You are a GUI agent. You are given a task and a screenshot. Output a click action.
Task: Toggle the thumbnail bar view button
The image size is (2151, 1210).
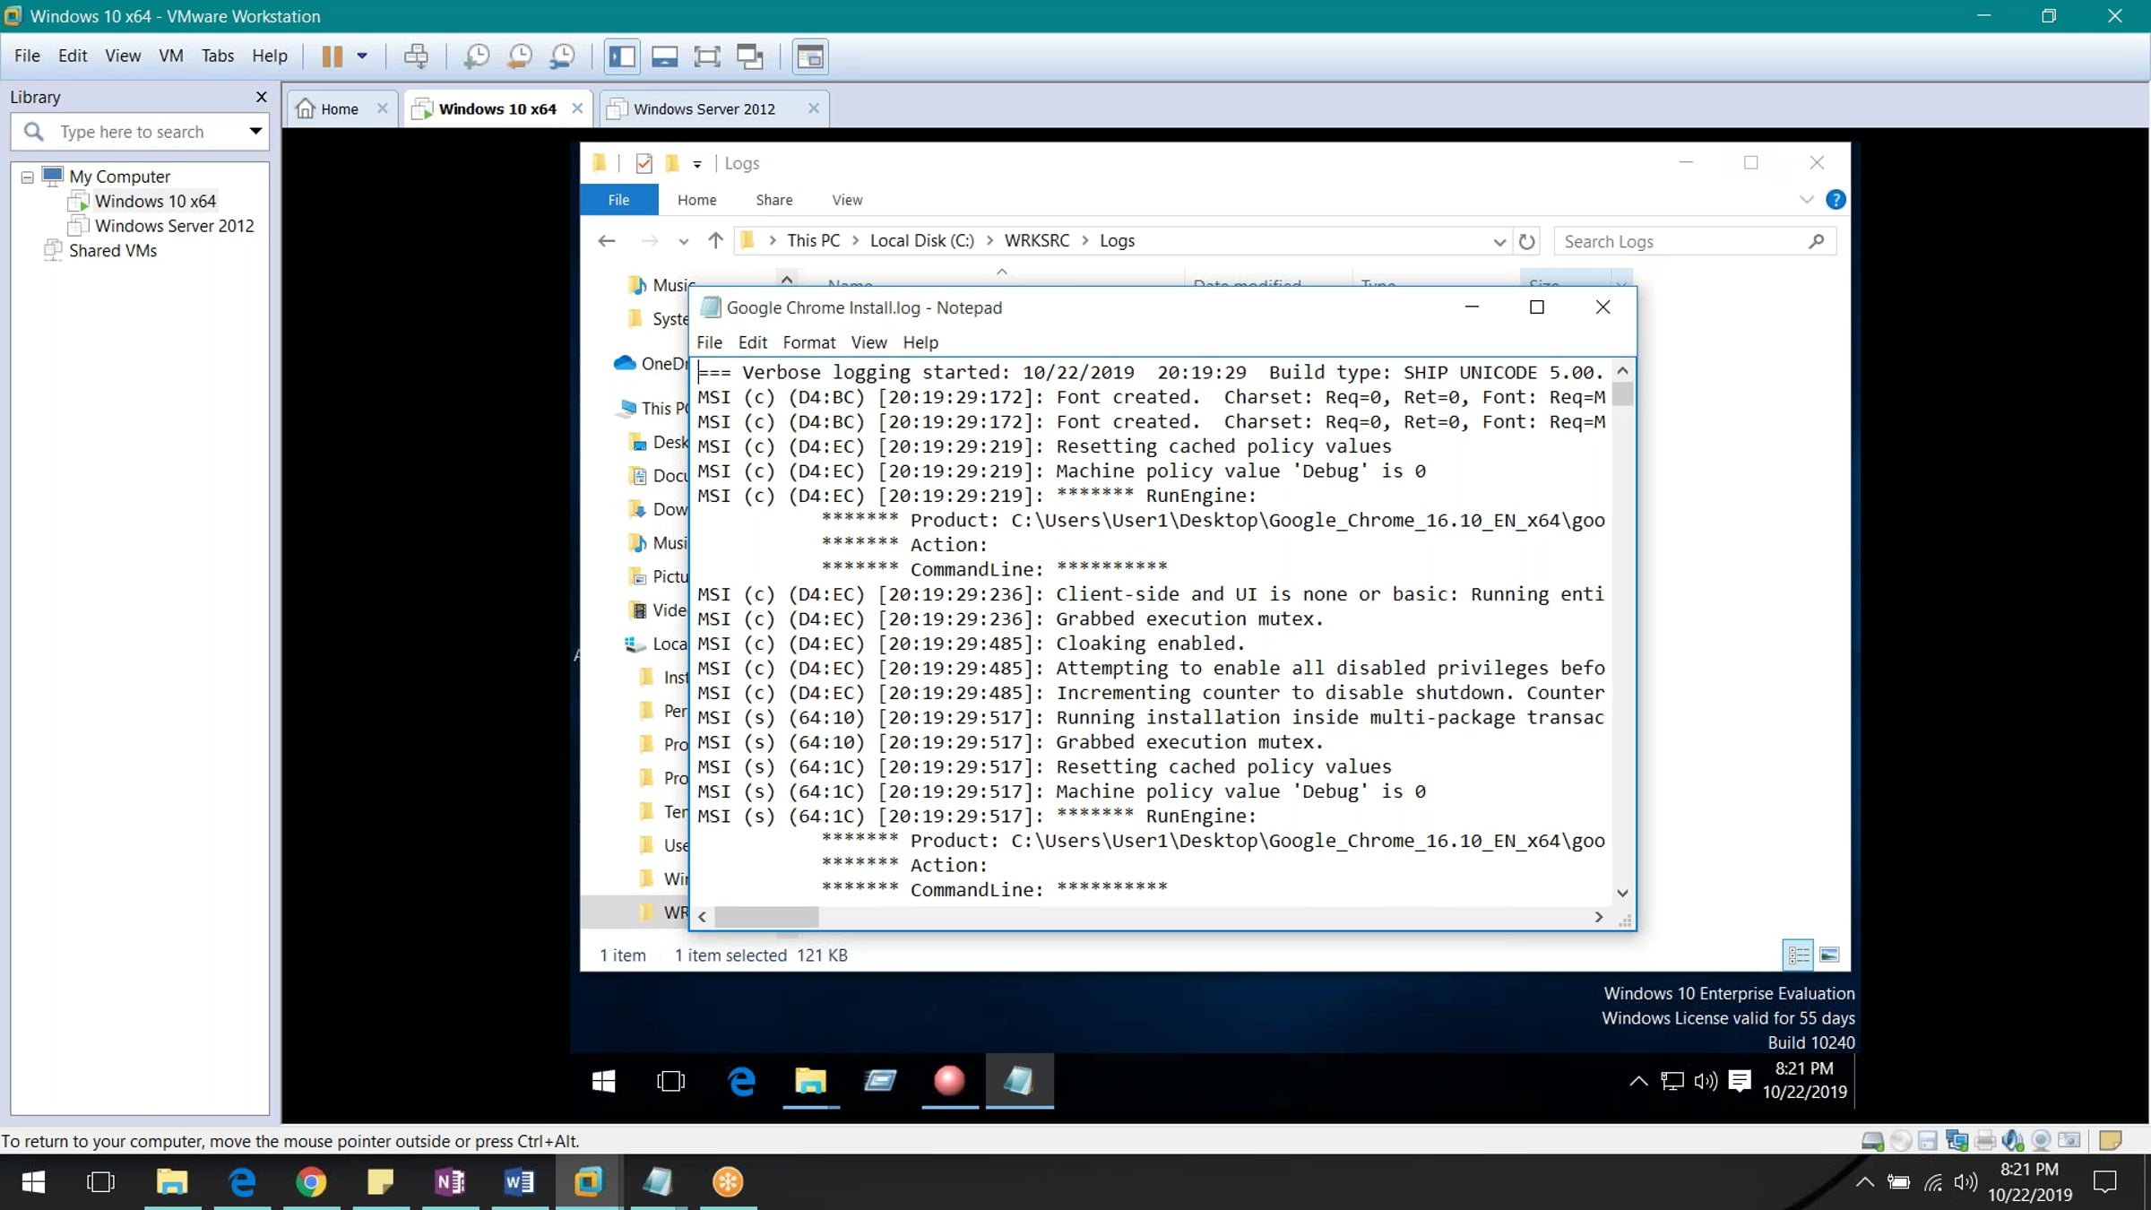click(664, 56)
